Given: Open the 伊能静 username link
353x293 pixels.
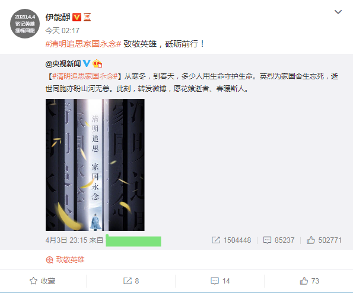Looking at the screenshot, I should pyautogui.click(x=58, y=17).
